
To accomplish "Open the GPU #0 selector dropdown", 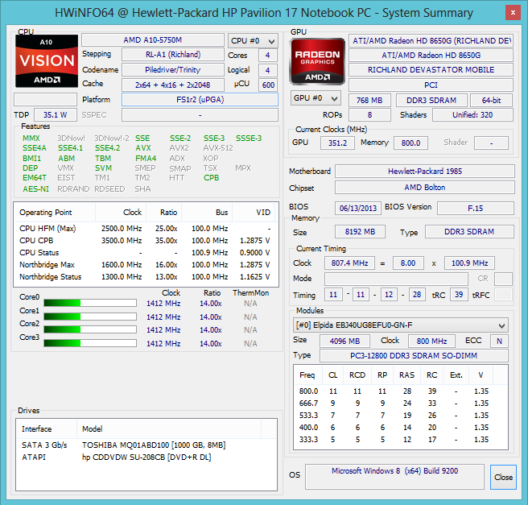I will (x=316, y=98).
